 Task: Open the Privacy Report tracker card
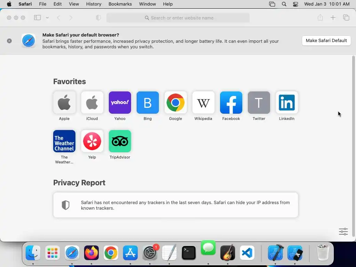point(176,205)
